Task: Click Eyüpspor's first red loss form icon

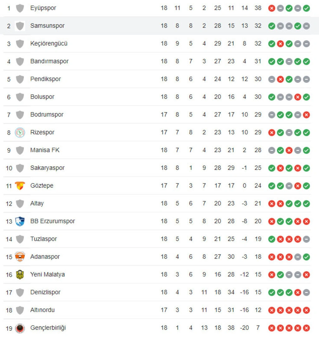Action: coord(272,8)
